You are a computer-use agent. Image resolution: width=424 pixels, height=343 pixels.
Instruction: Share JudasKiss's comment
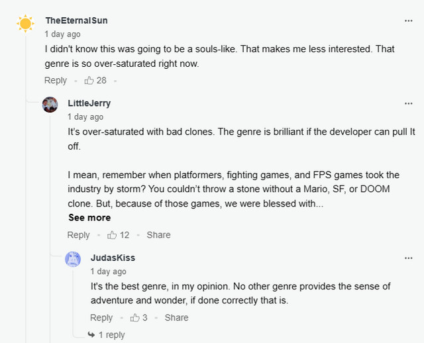click(177, 318)
